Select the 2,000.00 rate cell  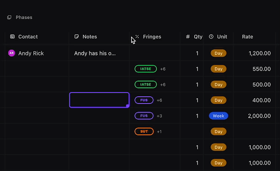click(x=255, y=116)
